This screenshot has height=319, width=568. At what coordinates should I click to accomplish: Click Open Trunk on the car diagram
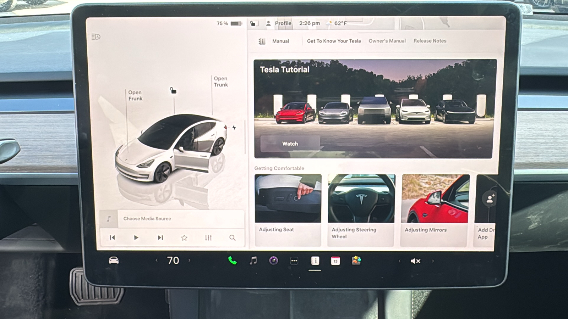pos(220,82)
